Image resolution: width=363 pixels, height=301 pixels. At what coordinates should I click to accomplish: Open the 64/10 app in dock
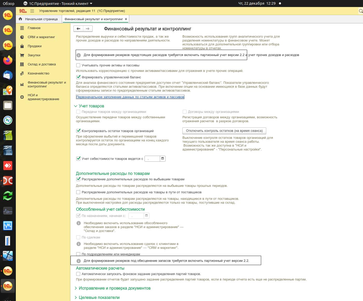(x=8, y=256)
